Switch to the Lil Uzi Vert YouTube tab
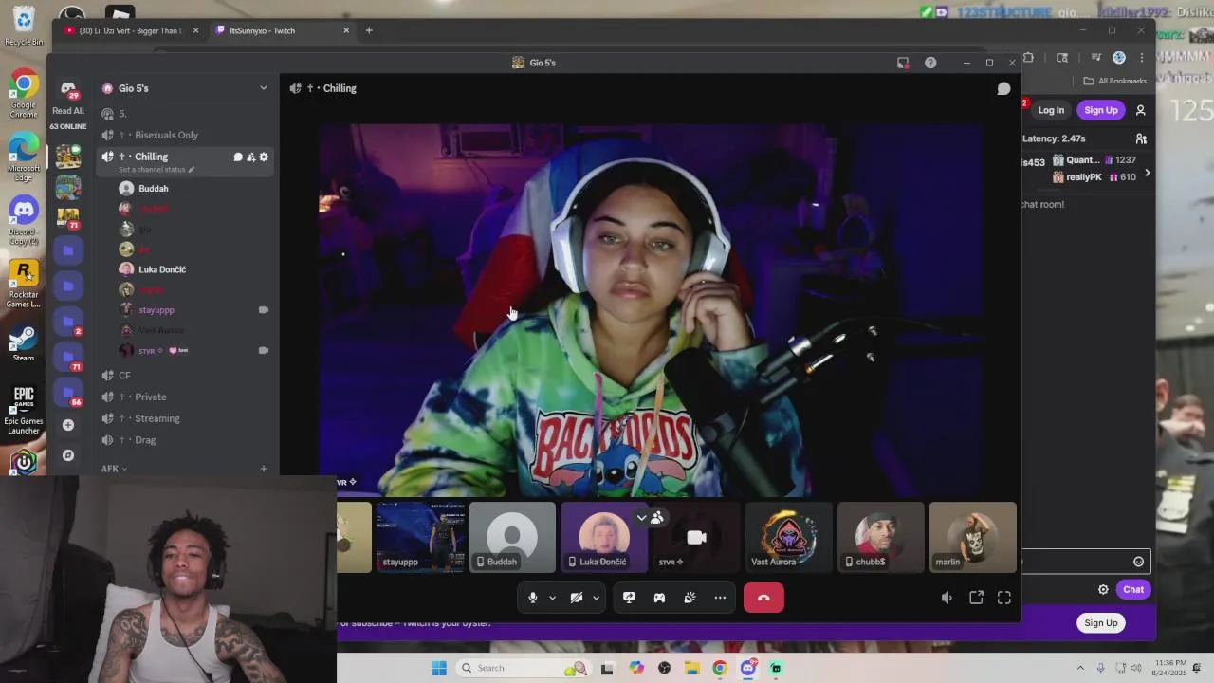Viewport: 1214px width, 683px height. tap(131, 30)
